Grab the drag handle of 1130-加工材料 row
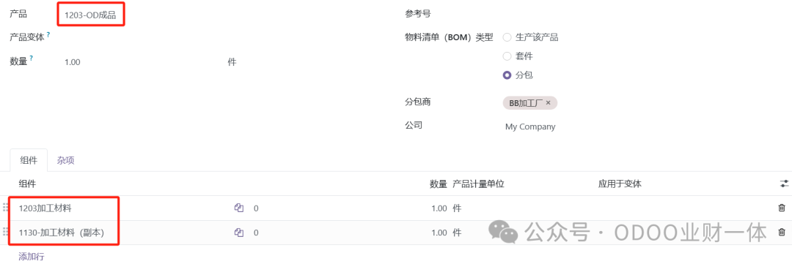This screenshot has width=792, height=264. pos(6,233)
